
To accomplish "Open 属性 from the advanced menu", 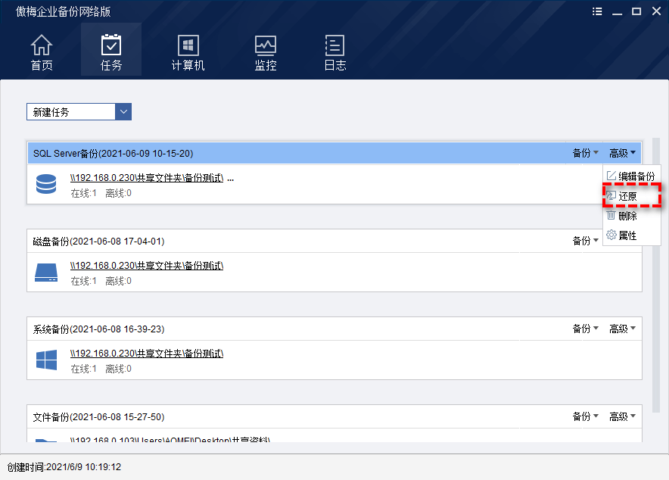I will click(627, 235).
